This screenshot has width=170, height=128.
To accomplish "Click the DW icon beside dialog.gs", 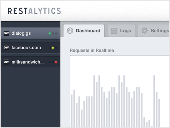I will click(x=6, y=33).
